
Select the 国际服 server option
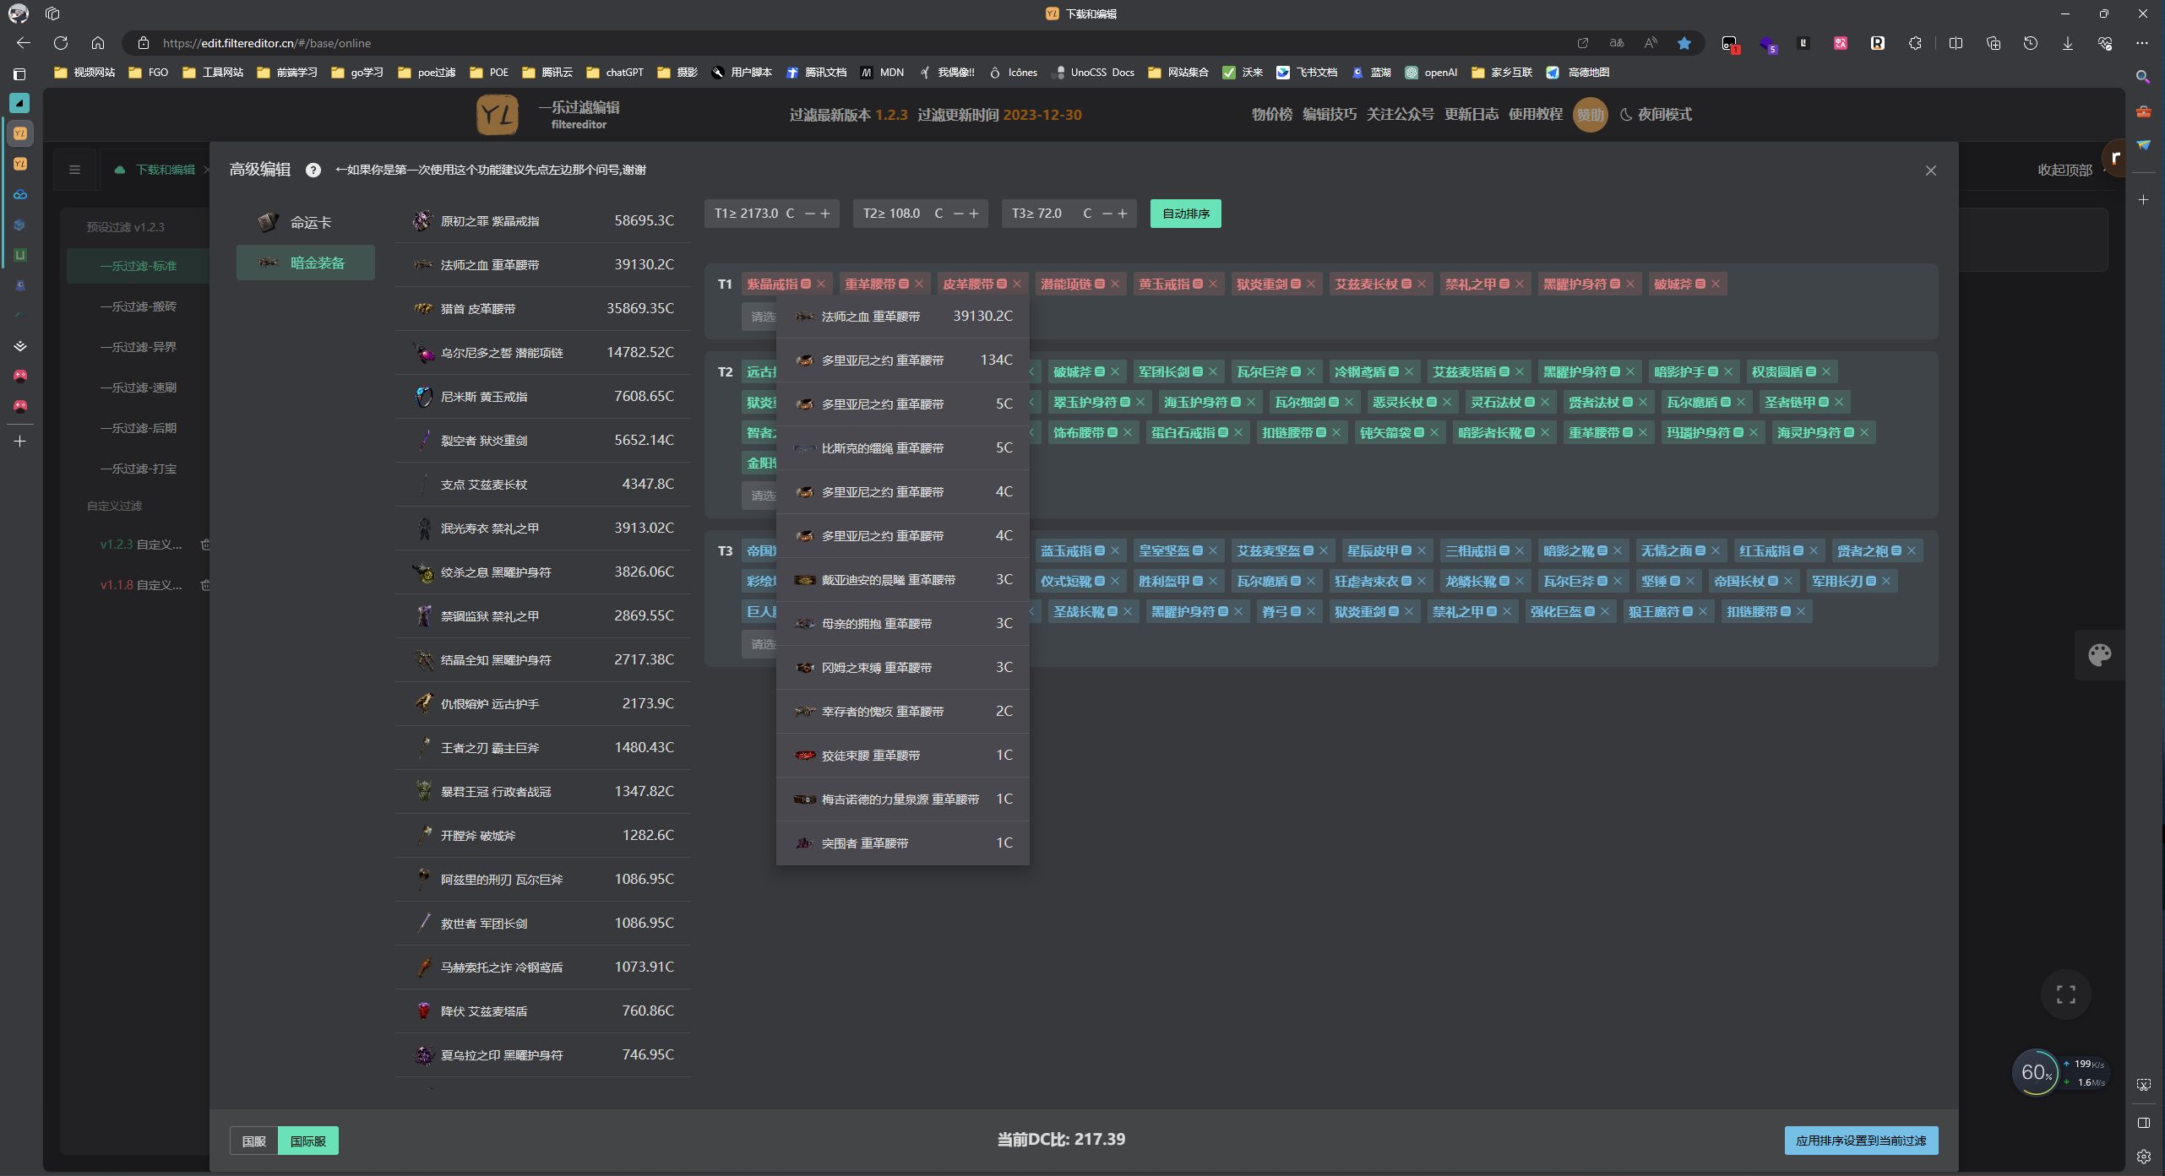[308, 1141]
